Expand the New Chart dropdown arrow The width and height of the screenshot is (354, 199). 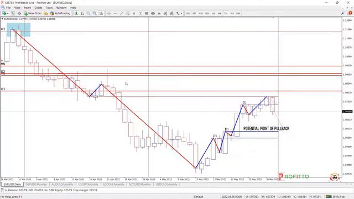point(8,13)
